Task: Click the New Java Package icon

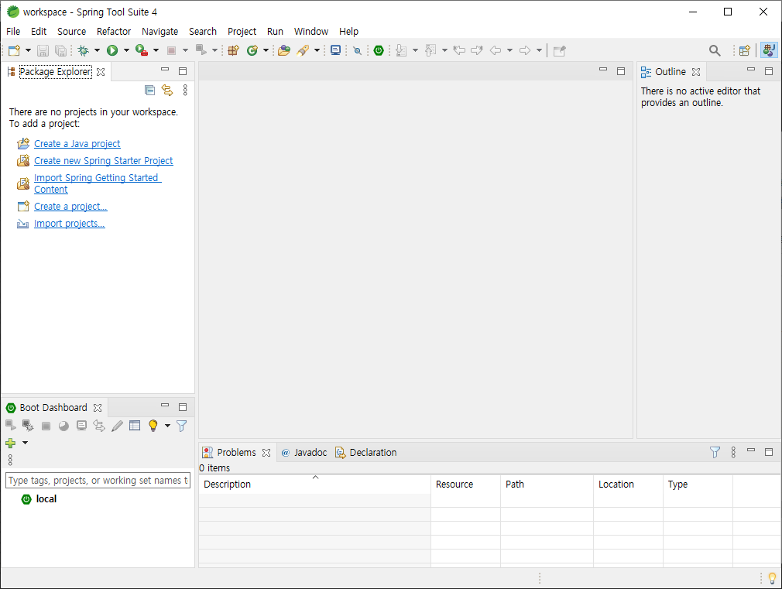Action: click(233, 50)
